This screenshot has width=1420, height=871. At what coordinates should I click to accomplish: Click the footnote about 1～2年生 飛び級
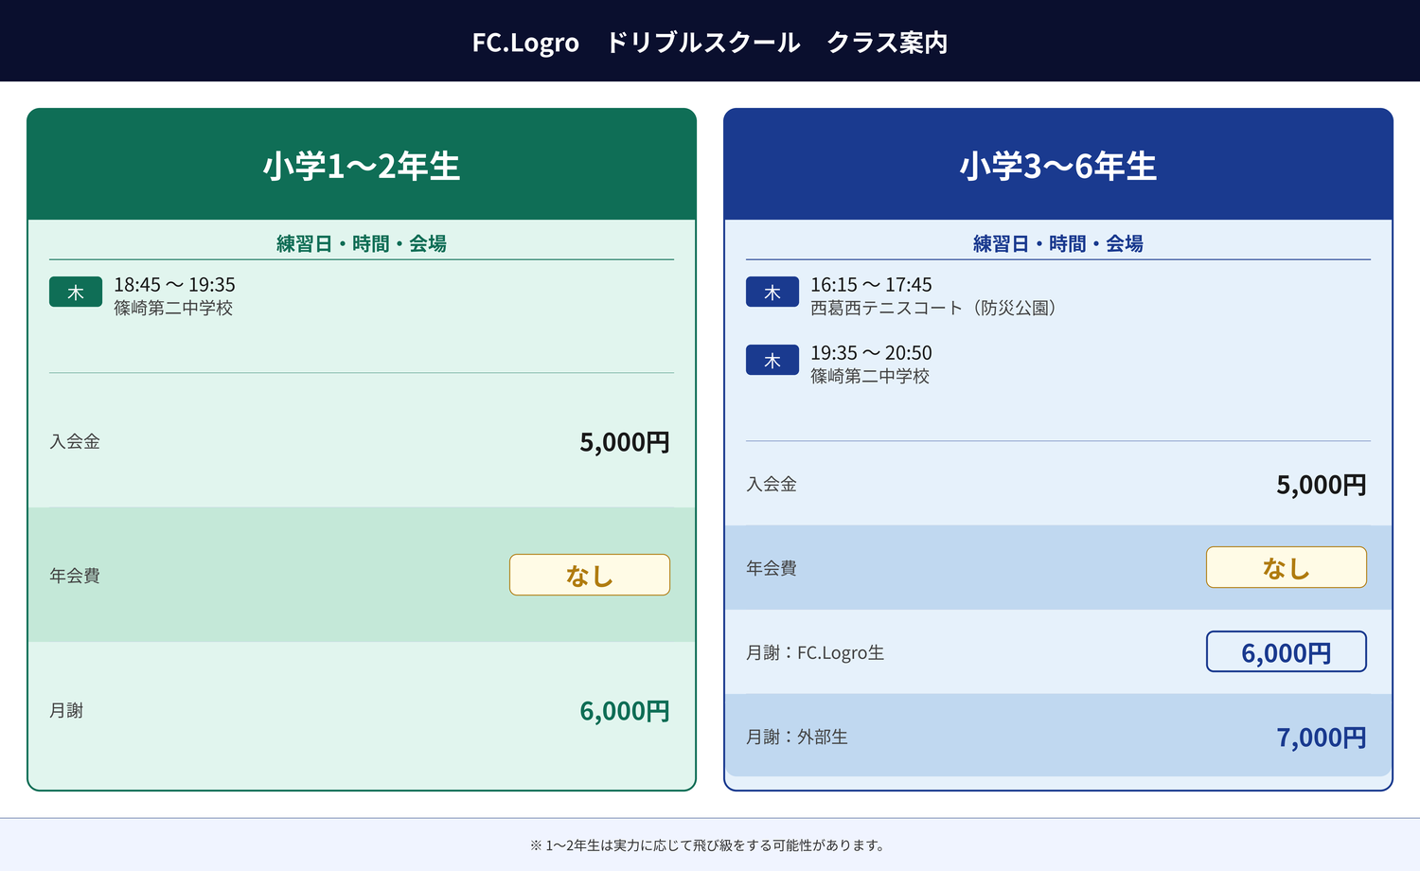point(710,845)
